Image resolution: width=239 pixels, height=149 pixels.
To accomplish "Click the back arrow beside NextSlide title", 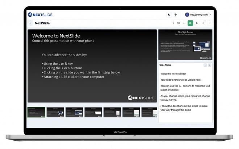I will (30, 23).
